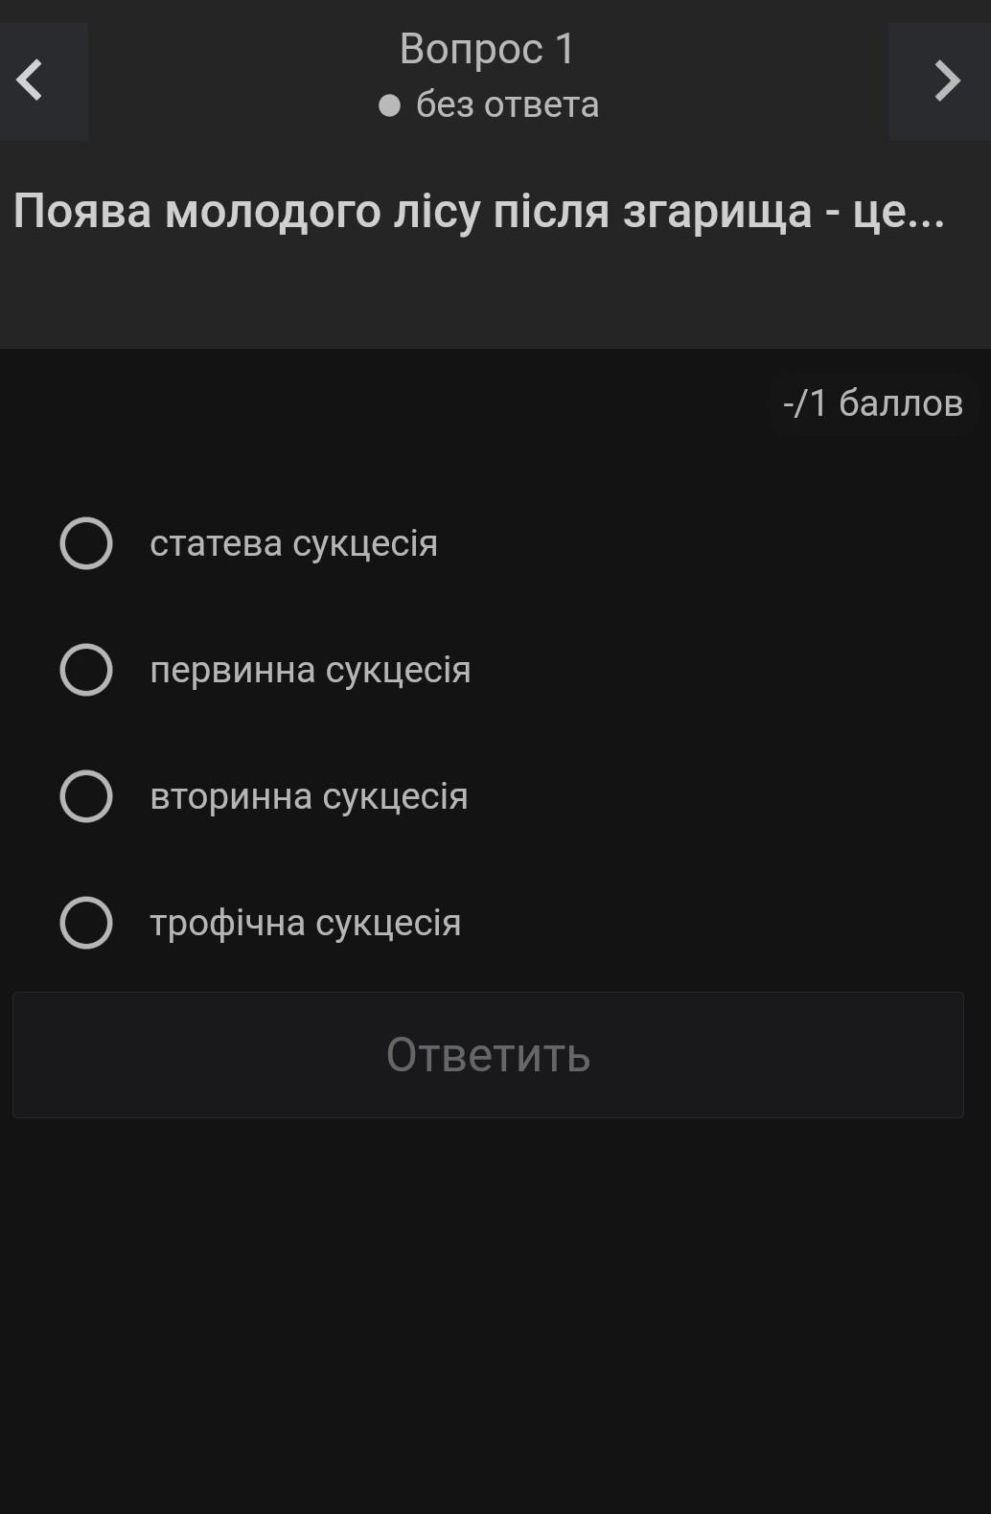Click the gray status dot before 'без ответа'
This screenshot has height=1514, width=991.
coord(389,105)
